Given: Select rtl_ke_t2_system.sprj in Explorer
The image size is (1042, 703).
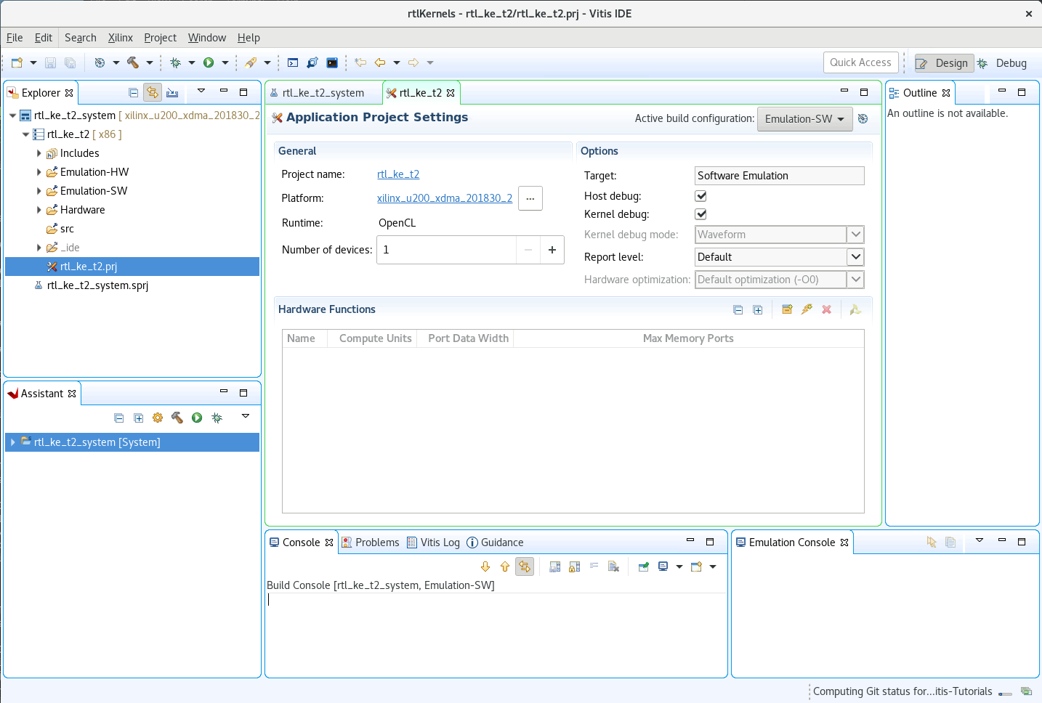Looking at the screenshot, I should 97,285.
